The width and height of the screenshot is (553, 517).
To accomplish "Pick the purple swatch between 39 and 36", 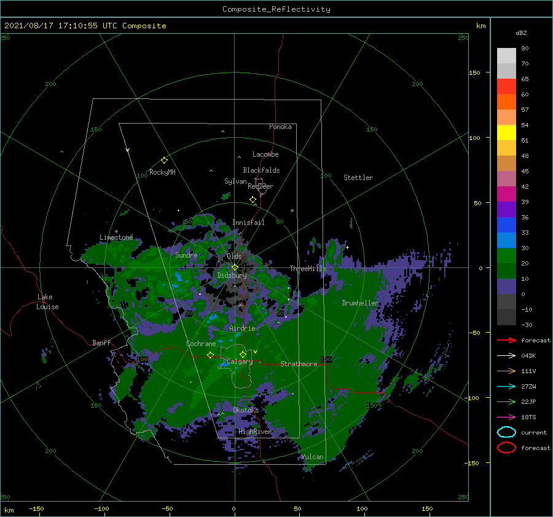I will click(x=506, y=210).
